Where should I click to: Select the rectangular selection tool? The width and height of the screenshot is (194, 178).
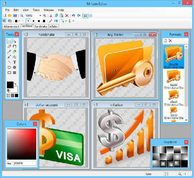(9, 41)
